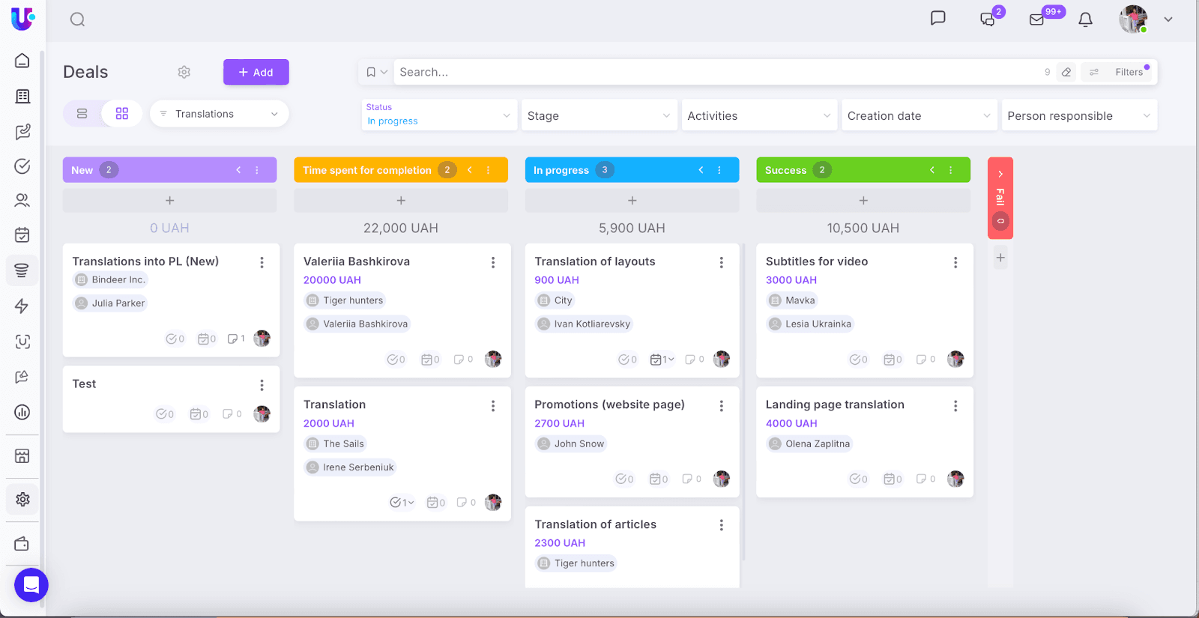Screen dimensions: 1199x618
Task: Click into the Search input field
Action: (712, 72)
